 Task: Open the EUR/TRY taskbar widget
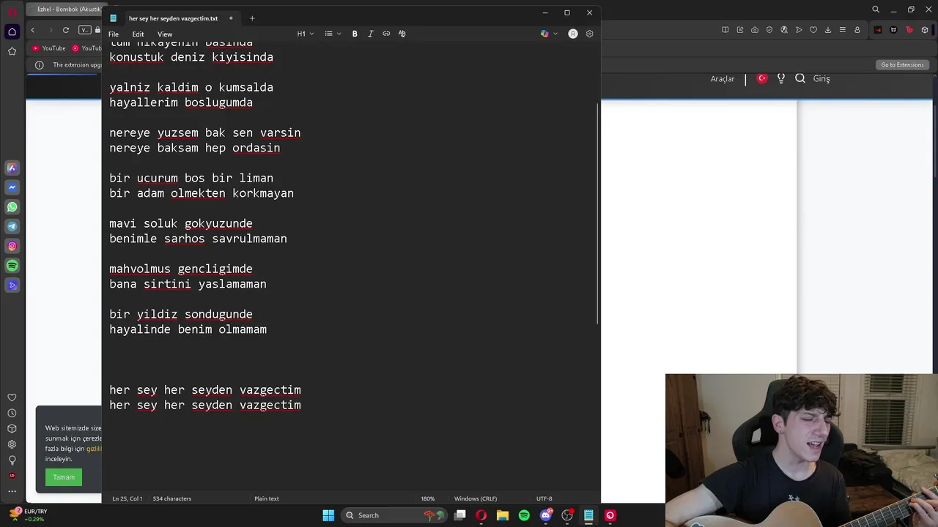tap(28, 515)
